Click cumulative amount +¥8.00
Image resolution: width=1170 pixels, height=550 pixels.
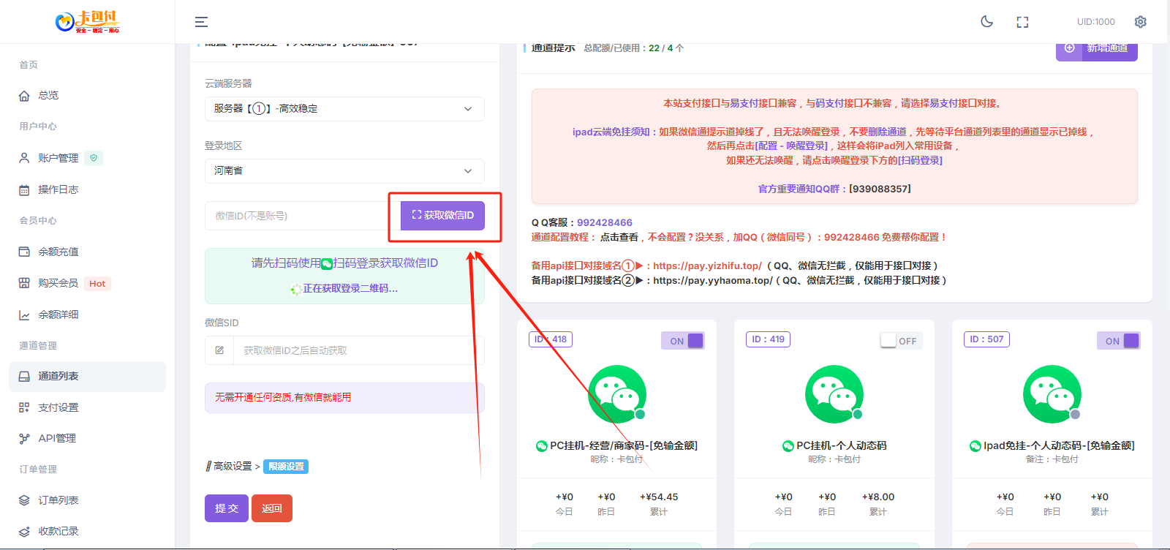tap(878, 497)
